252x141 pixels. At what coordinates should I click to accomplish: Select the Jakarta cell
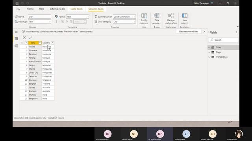coord(35,47)
